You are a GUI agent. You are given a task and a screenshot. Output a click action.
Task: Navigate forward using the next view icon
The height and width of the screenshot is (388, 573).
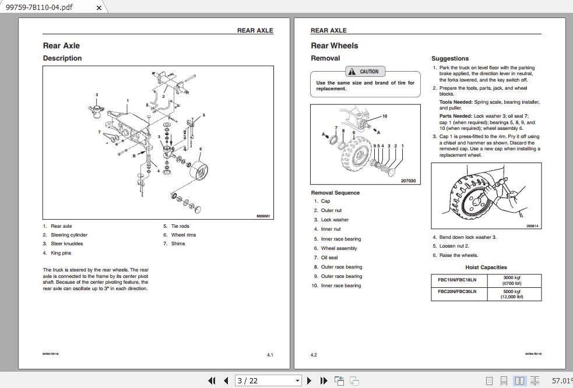pos(354,380)
